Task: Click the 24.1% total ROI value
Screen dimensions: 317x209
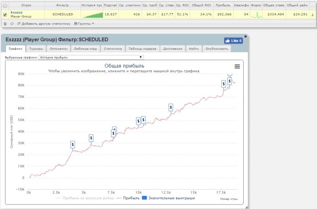Action: (x=206, y=15)
